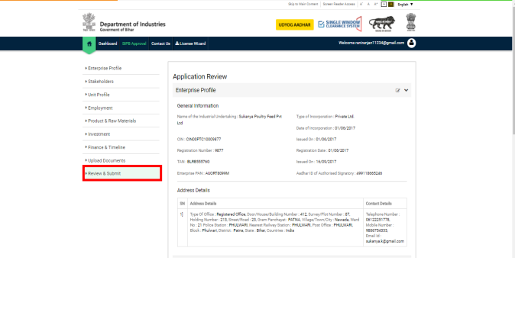Select Investment in the sidebar
Viewport: 515px width, 309px height.
coord(121,134)
